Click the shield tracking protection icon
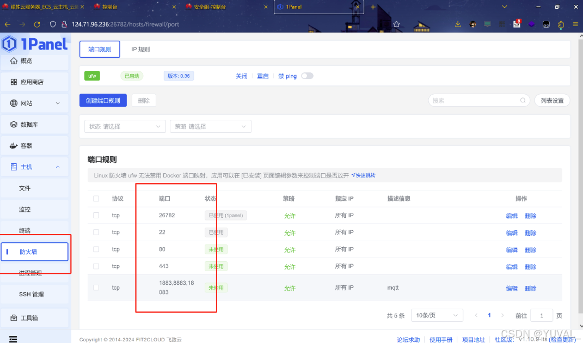 coord(53,24)
